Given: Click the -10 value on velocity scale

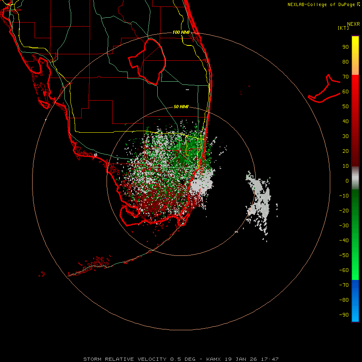Looking at the screenshot, I should click(x=344, y=196).
